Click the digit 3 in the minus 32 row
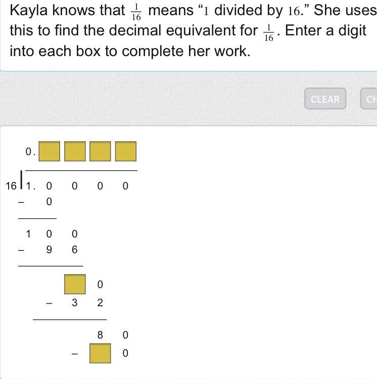377x379 pixels. click(x=75, y=303)
